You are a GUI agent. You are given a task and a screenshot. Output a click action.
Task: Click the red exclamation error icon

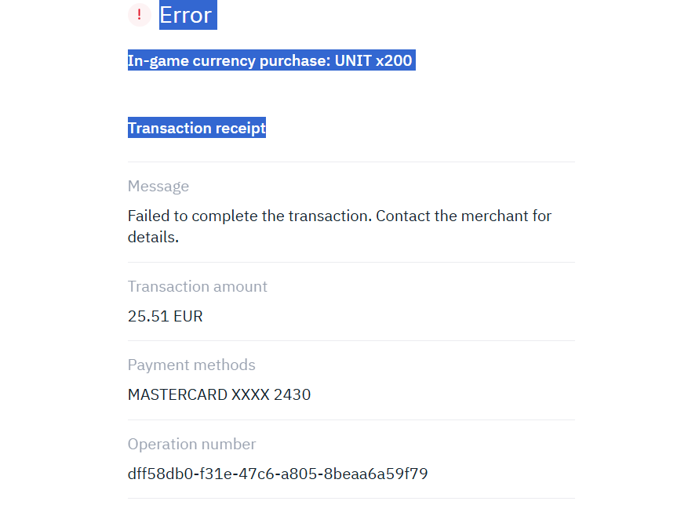pos(139,15)
